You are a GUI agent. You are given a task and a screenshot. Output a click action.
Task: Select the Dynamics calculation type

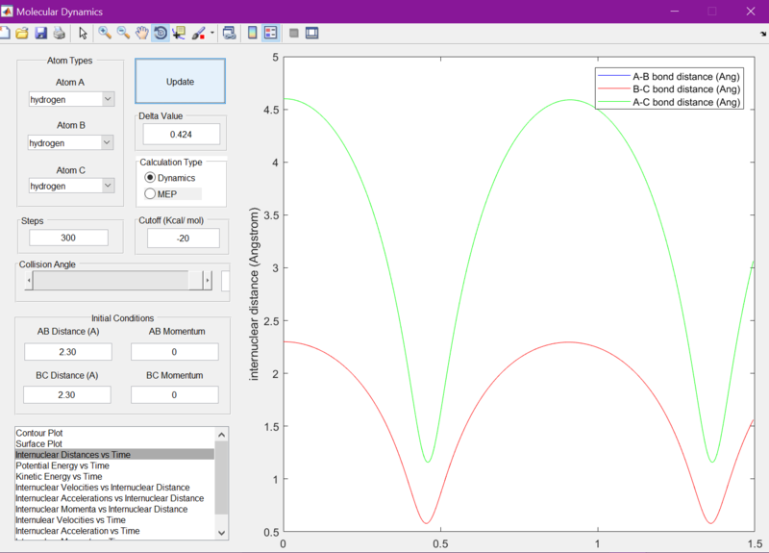(x=150, y=178)
